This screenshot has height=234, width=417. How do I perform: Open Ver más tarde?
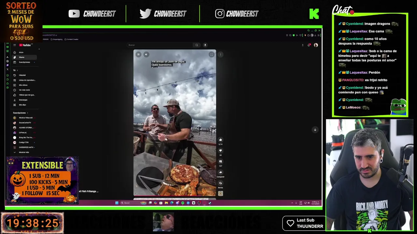(x=24, y=90)
